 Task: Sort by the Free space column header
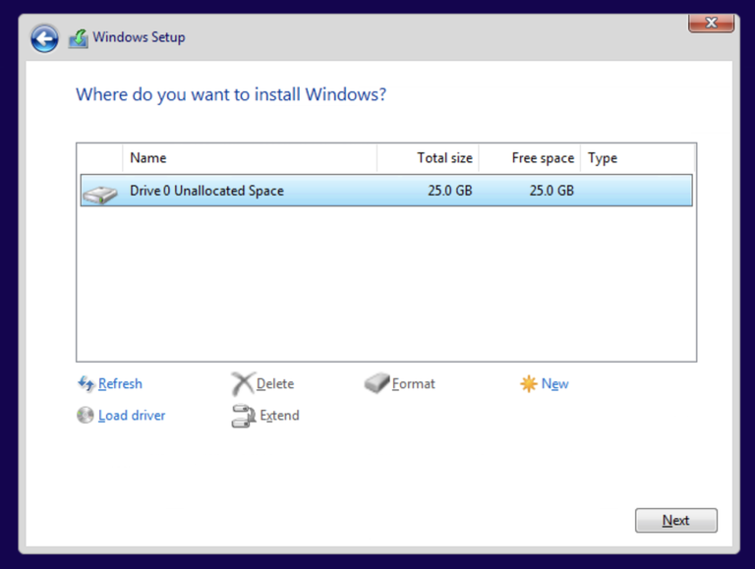530,158
